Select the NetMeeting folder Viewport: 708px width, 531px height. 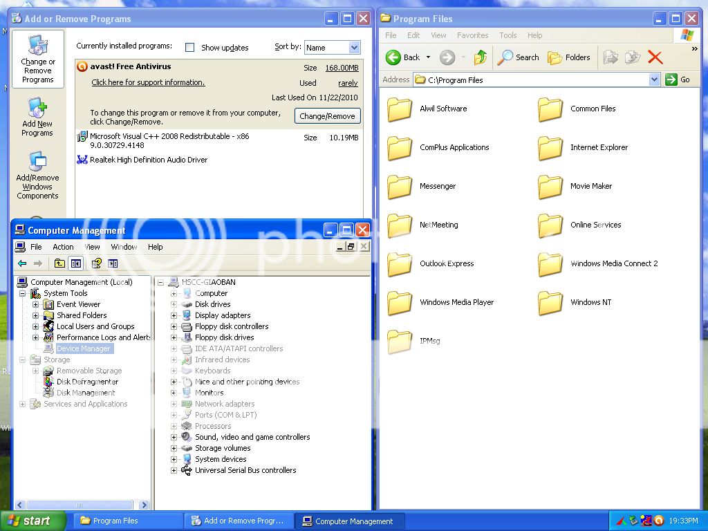pos(422,225)
